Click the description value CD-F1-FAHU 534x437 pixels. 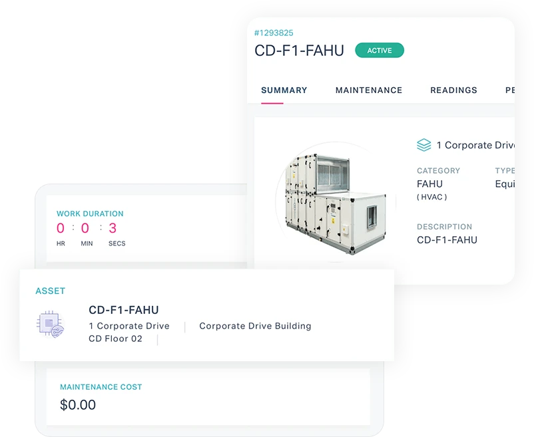[447, 240]
